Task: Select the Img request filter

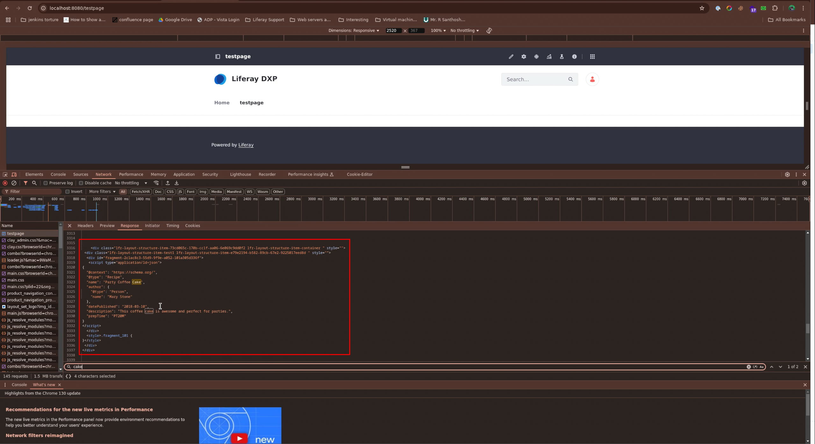Action: click(203, 192)
